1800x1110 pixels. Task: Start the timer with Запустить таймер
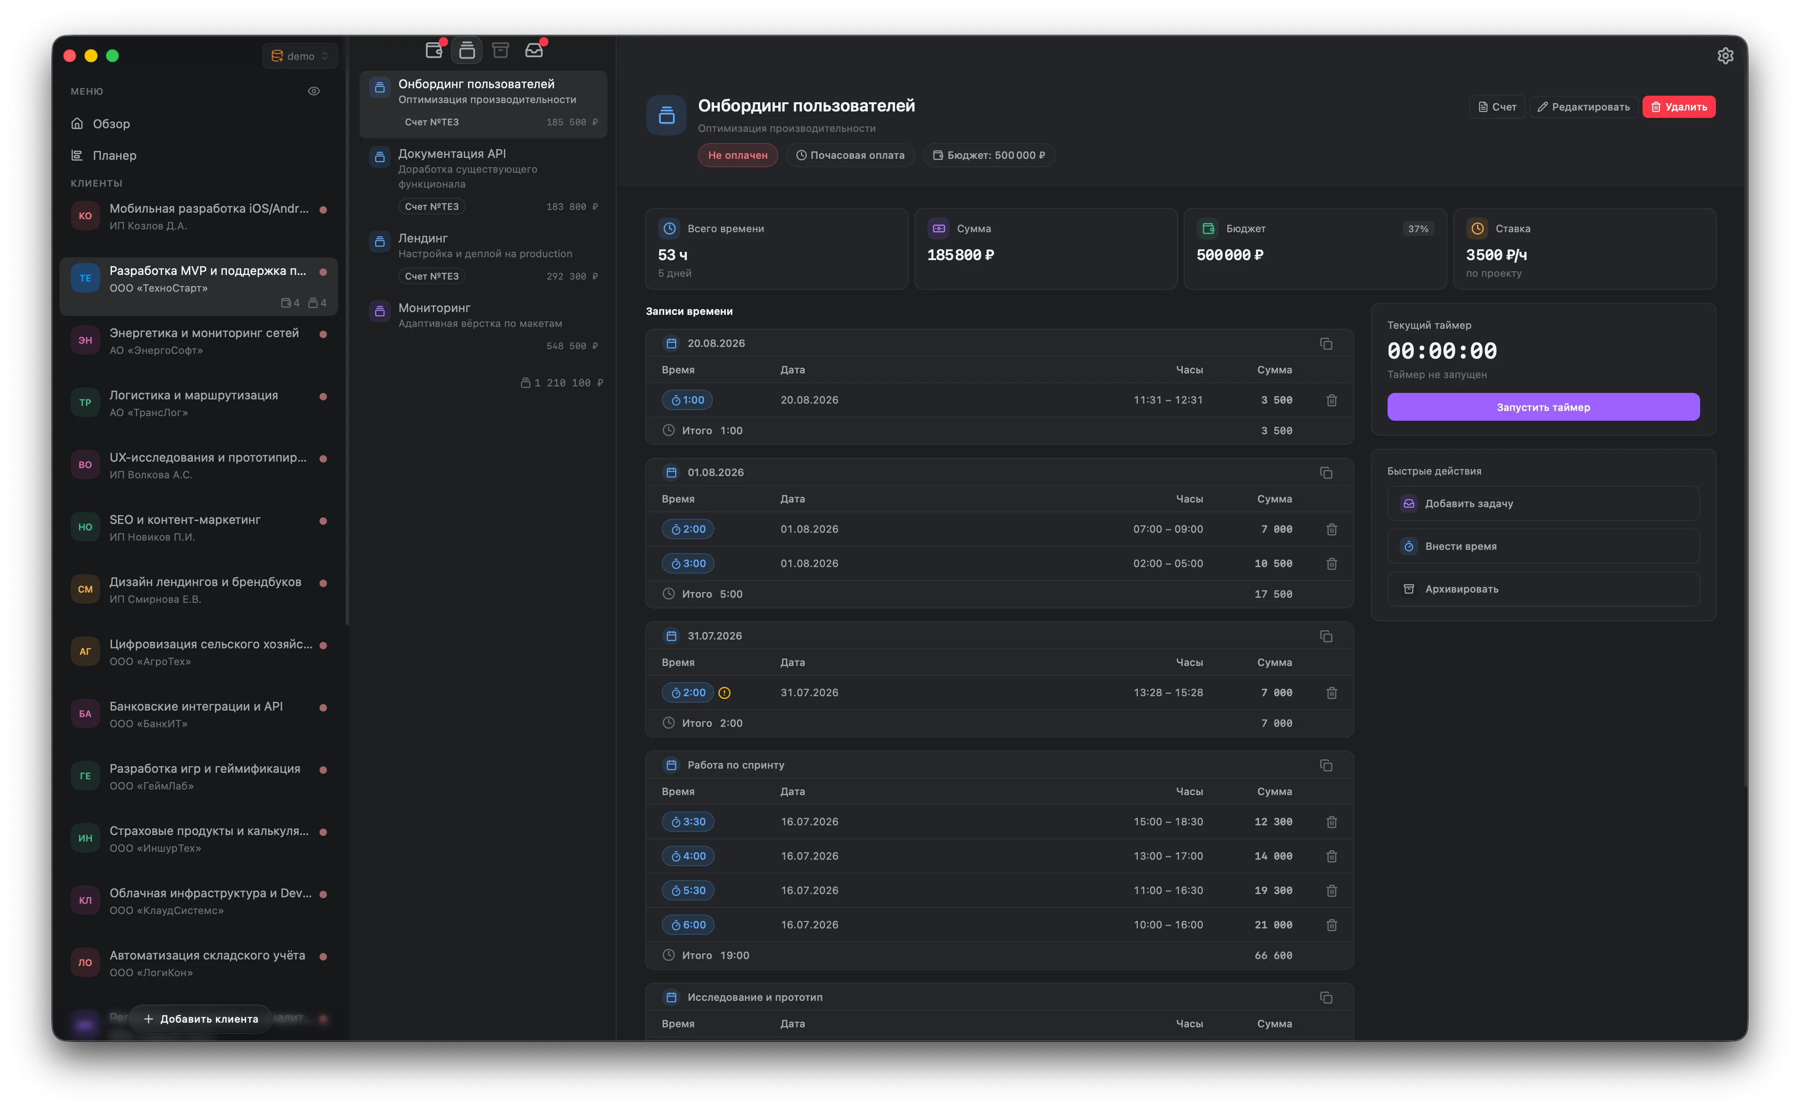pyautogui.click(x=1542, y=407)
